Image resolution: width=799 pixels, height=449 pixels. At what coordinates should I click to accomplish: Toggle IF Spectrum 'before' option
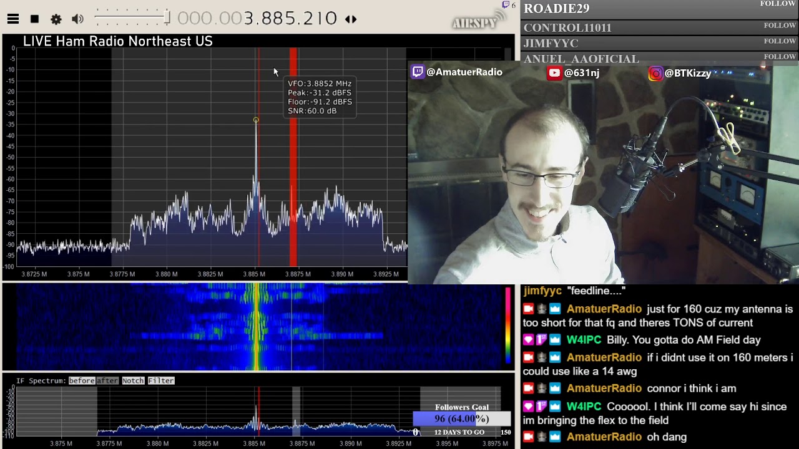point(81,380)
